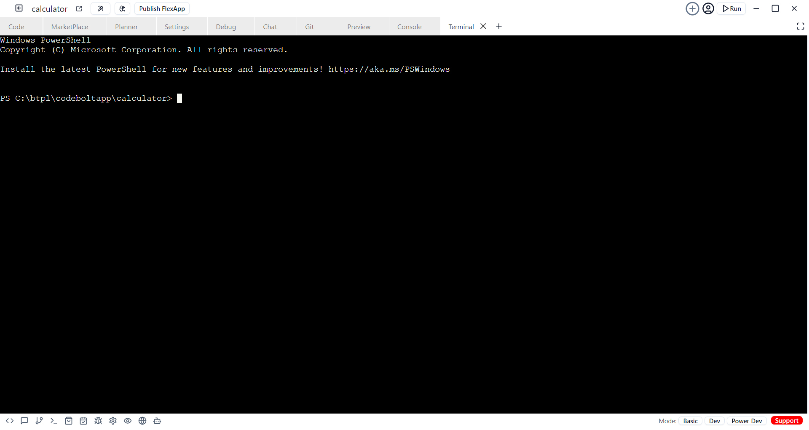The image size is (809, 430).
Task: Click the shopping bag marketplace icon
Action: 69,421
